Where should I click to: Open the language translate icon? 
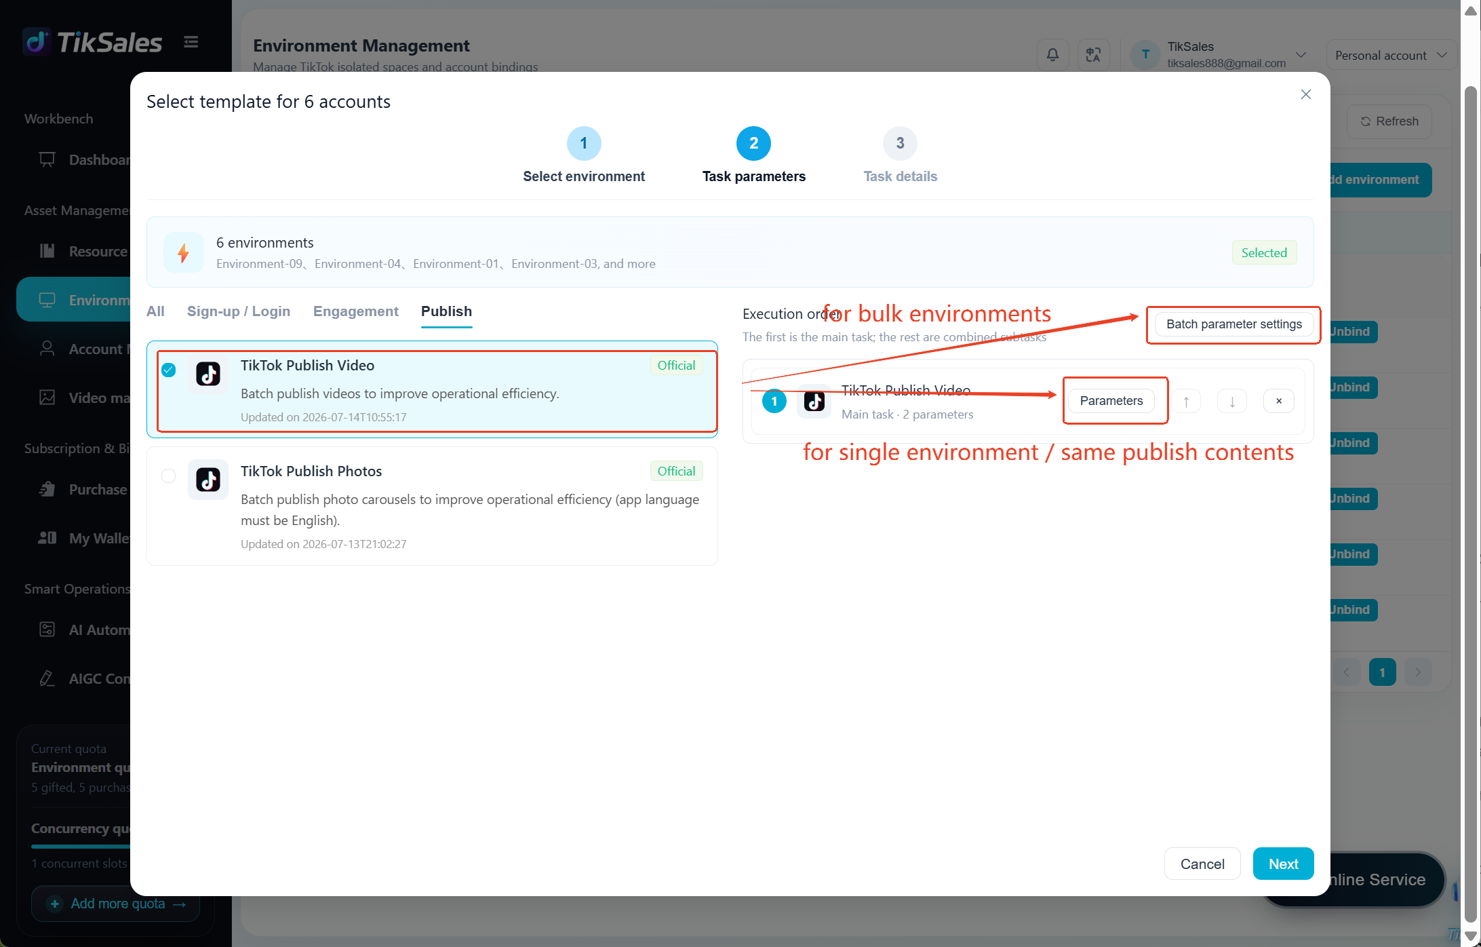1093,55
